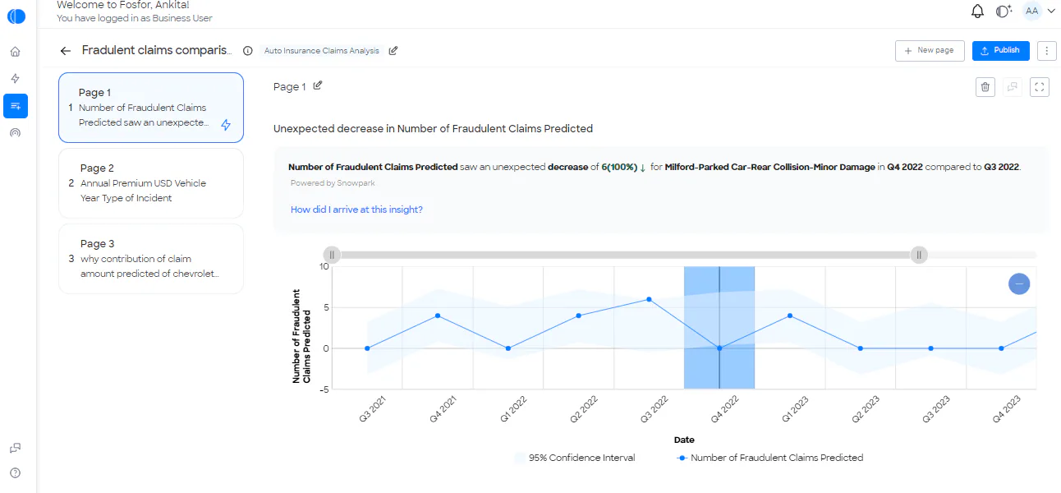The image size is (1061, 493).
Task: Click the Fosfor logo icon
Action: (16, 16)
